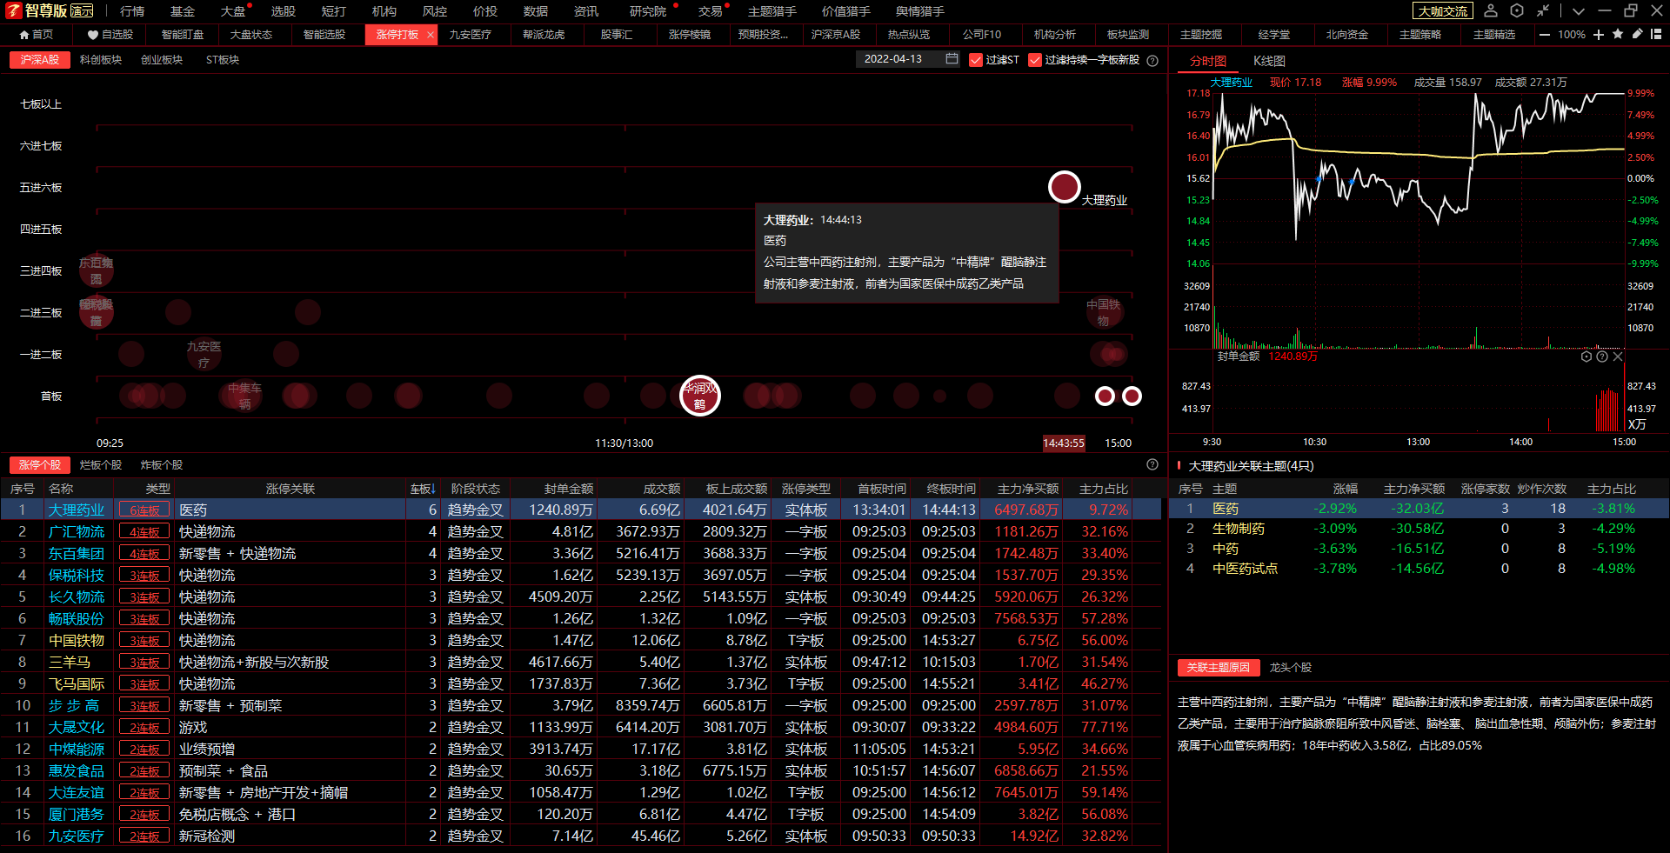Switch to the 烂板个股 tab

click(101, 465)
